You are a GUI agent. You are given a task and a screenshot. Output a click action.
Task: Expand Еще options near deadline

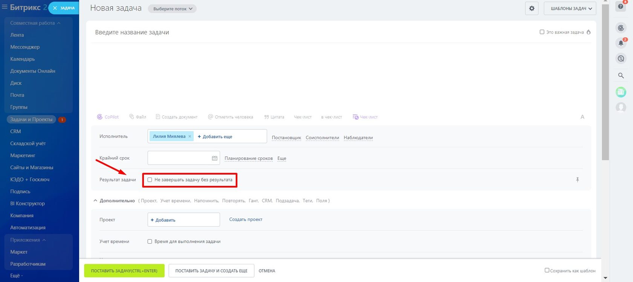click(282, 158)
